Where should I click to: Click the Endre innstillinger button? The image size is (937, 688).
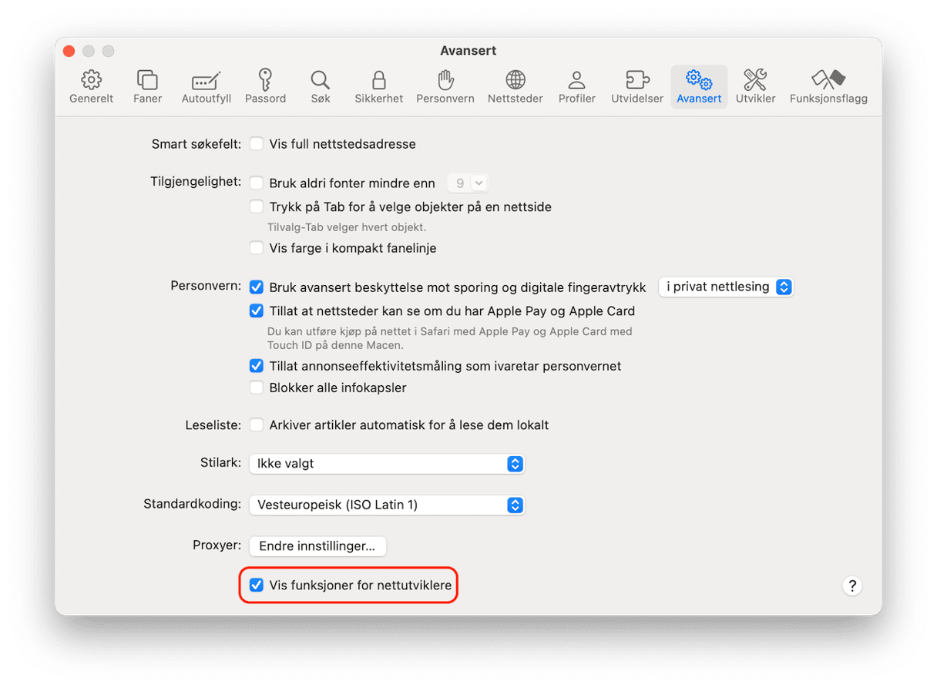[x=317, y=546]
